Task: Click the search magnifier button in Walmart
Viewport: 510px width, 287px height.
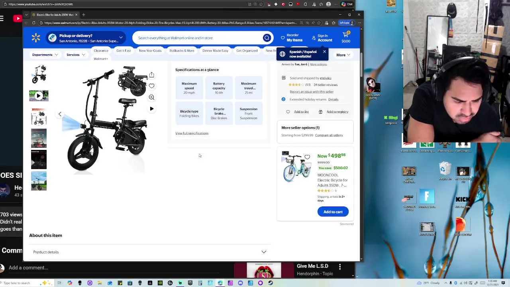Action: (267, 38)
